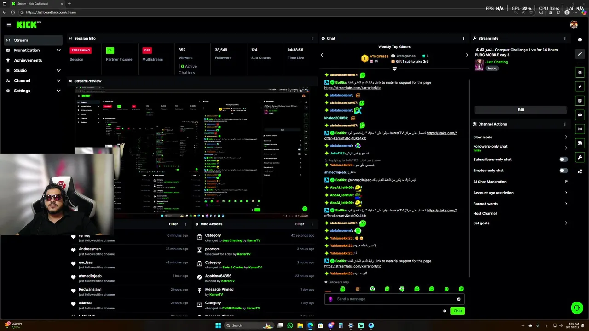Click the note page icon in right sidebar

point(580,101)
